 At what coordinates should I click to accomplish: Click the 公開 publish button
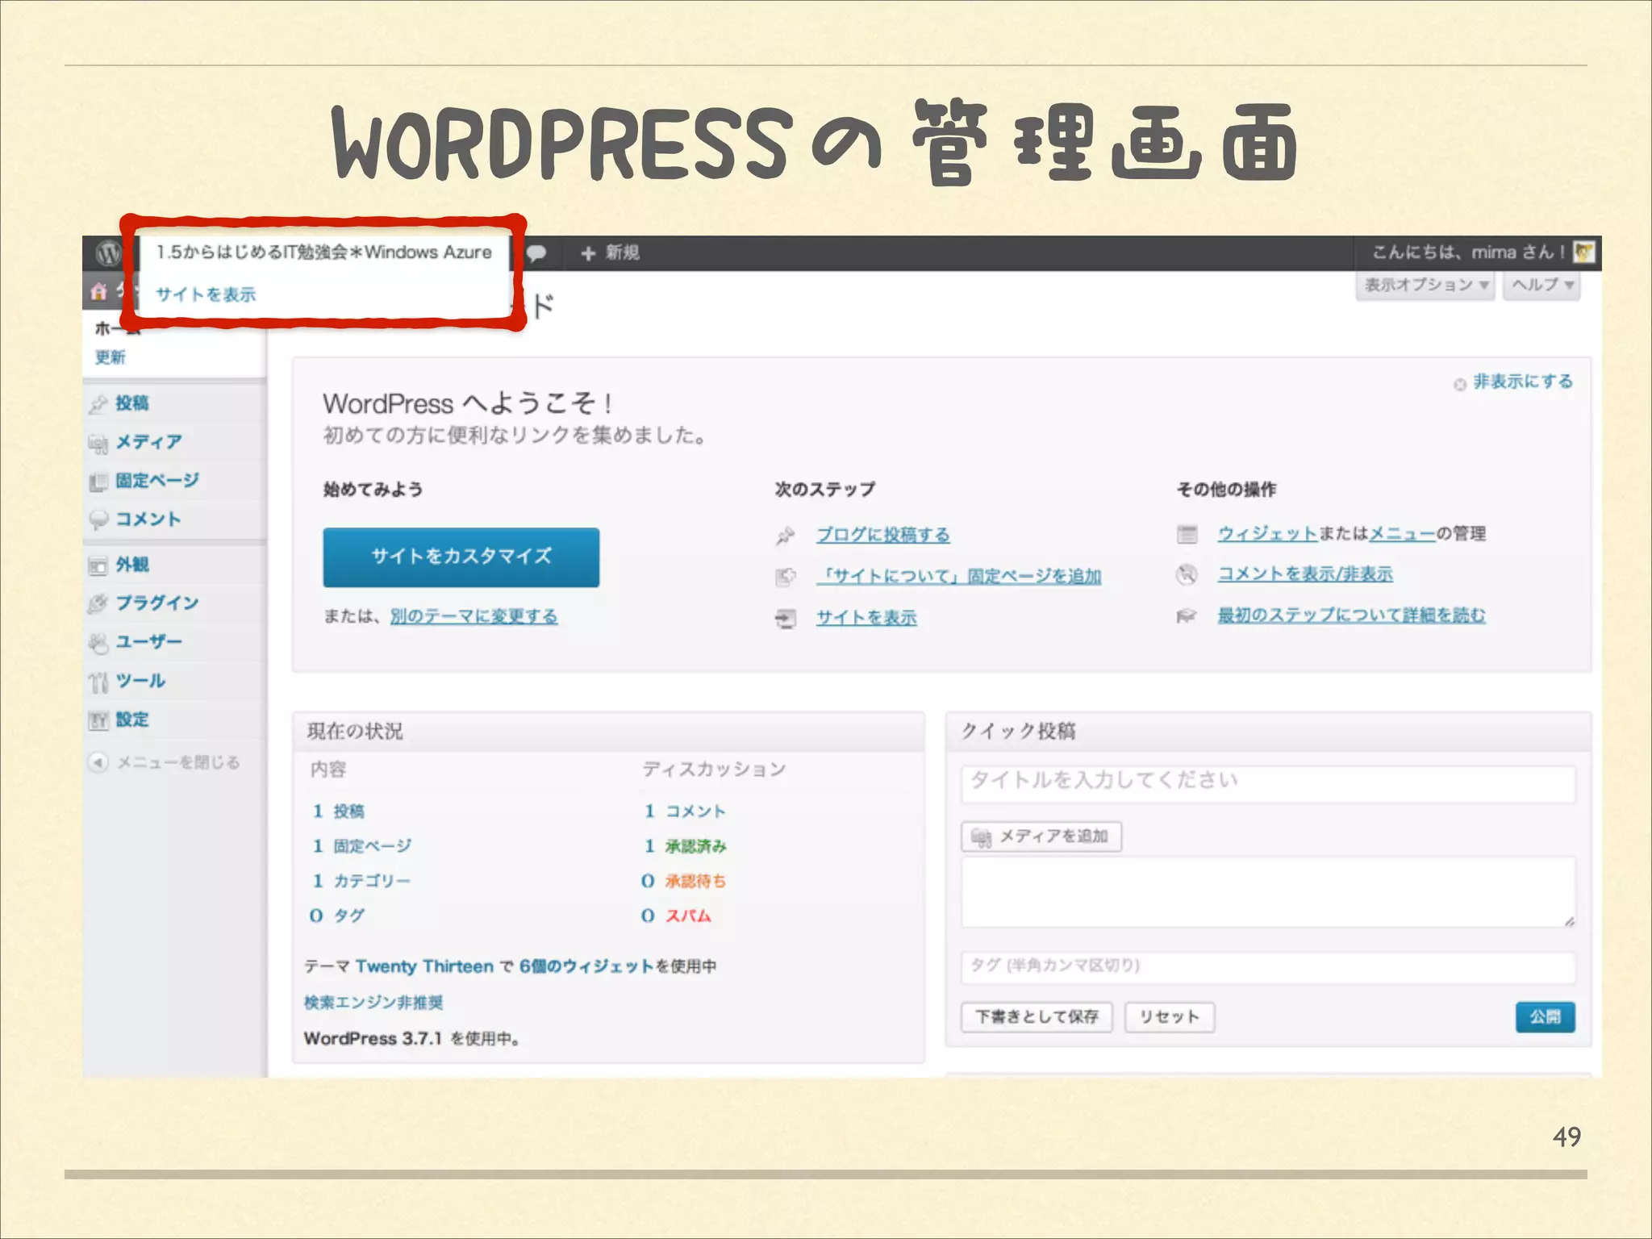pos(1545,1017)
